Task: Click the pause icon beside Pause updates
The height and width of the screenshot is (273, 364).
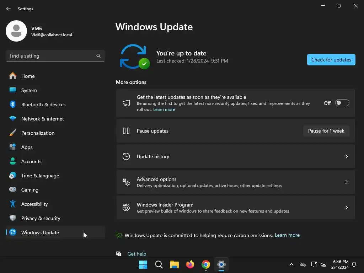Action: 126,131
